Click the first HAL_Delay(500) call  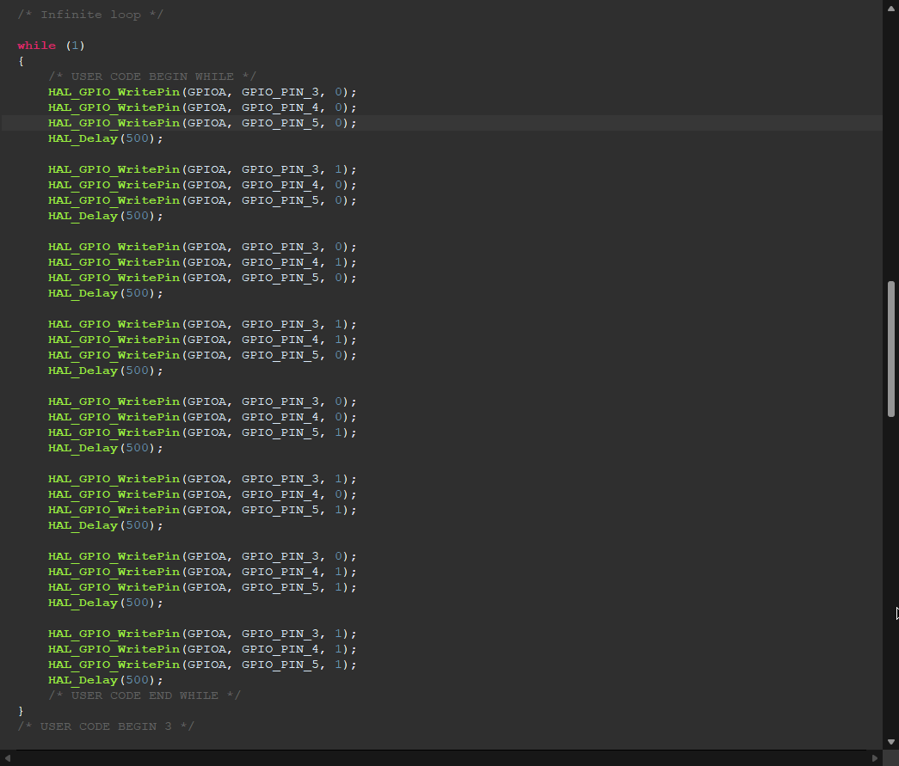click(x=105, y=138)
